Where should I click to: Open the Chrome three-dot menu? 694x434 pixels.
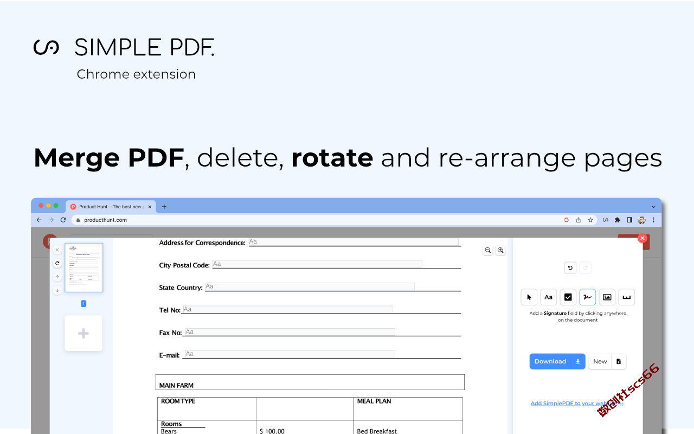tap(653, 220)
